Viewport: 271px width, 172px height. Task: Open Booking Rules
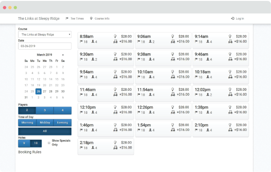[x=30, y=152]
